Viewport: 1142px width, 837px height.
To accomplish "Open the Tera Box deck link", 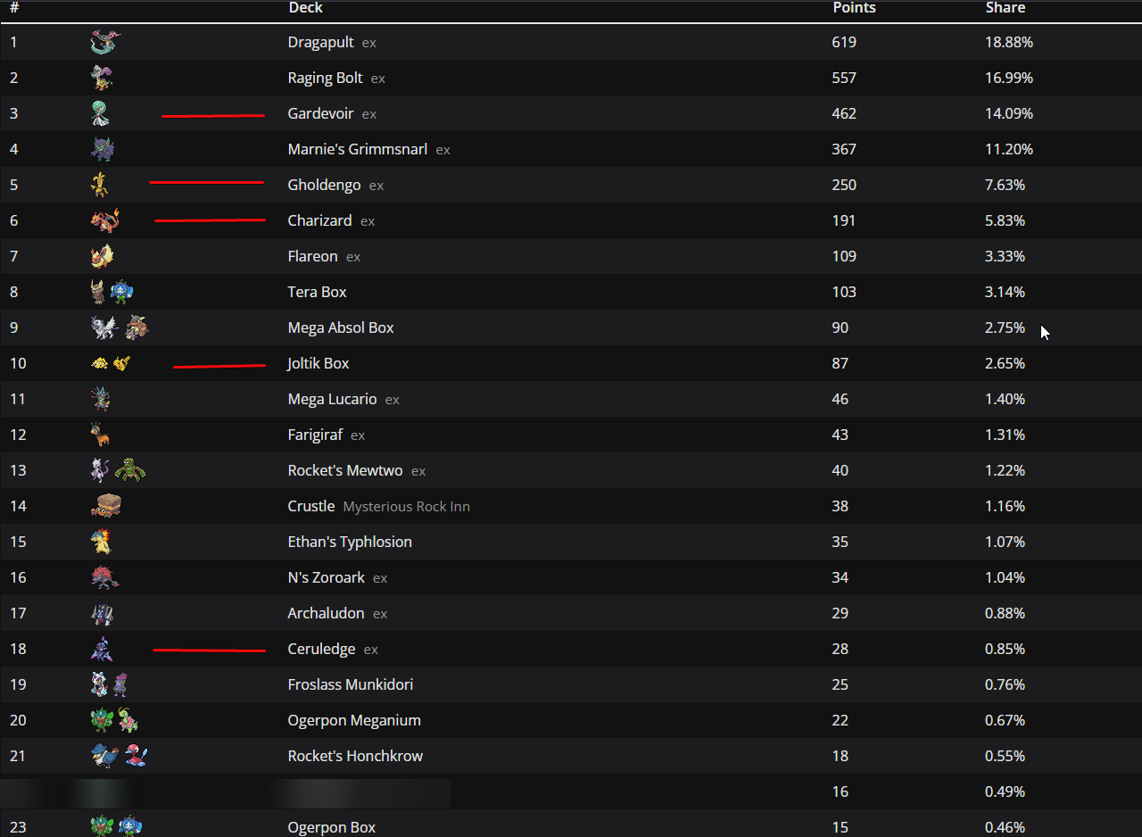I will (317, 292).
